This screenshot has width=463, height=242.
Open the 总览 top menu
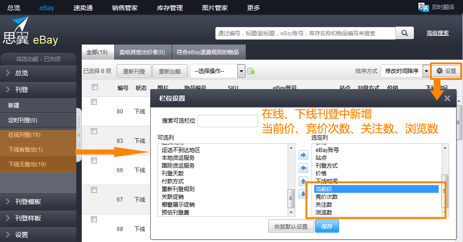pyautogui.click(x=14, y=8)
